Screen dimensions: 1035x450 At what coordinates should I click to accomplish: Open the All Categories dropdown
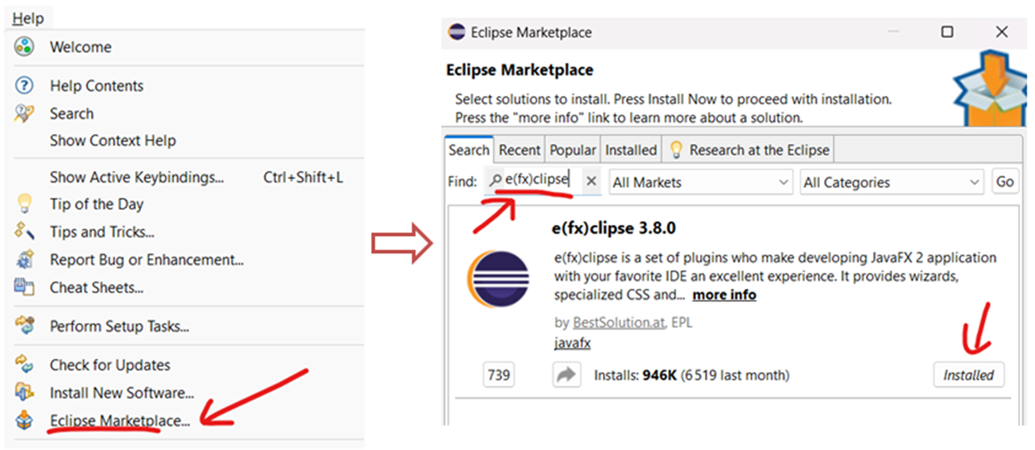(x=891, y=182)
